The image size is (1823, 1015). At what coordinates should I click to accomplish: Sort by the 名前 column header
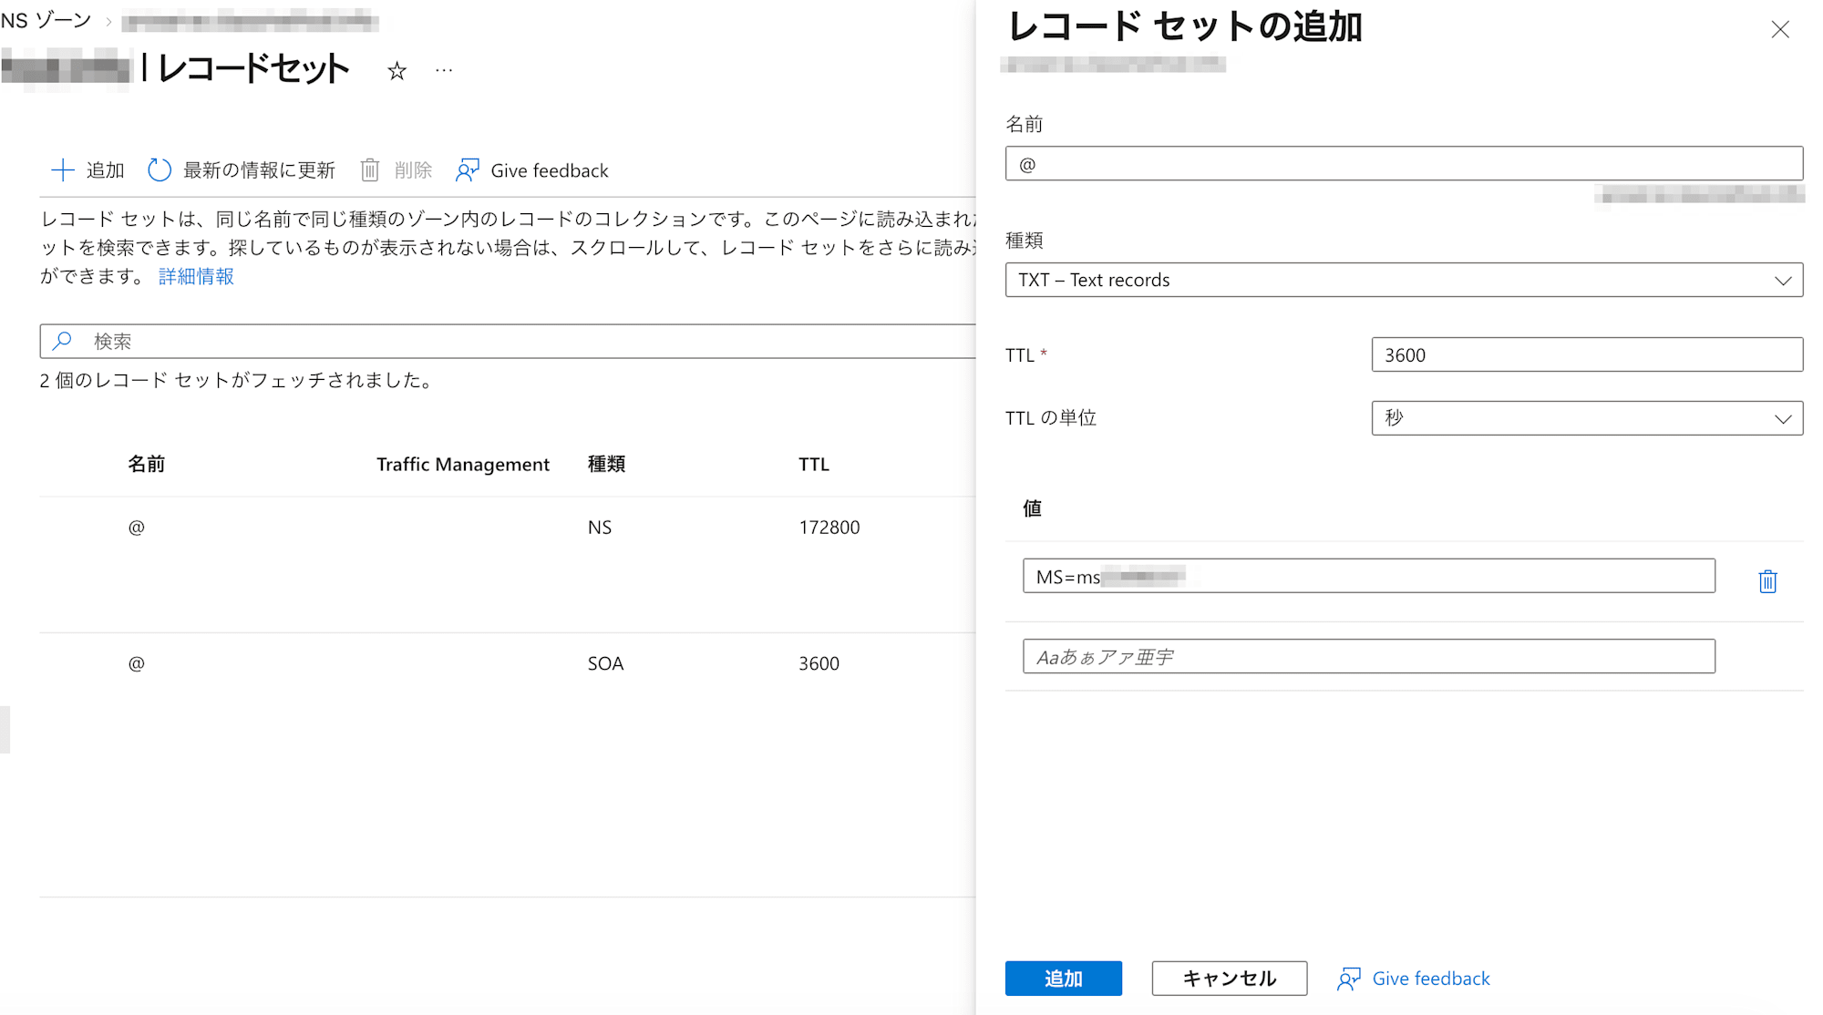click(x=146, y=464)
